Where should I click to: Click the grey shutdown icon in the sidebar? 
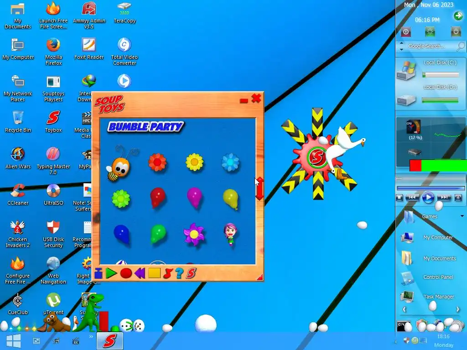[x=456, y=31]
